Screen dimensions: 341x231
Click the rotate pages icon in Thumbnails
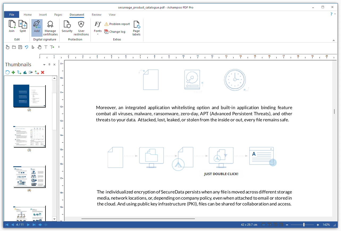[x=7, y=72]
